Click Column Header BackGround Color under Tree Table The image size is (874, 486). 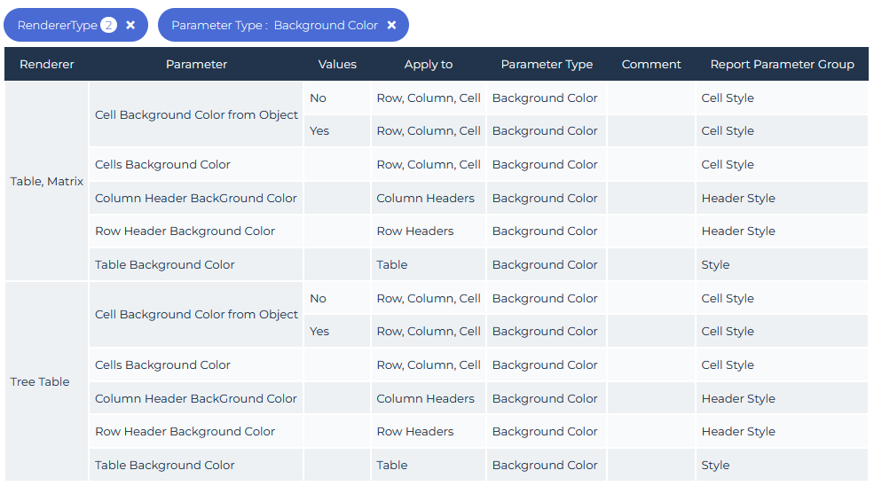point(196,399)
